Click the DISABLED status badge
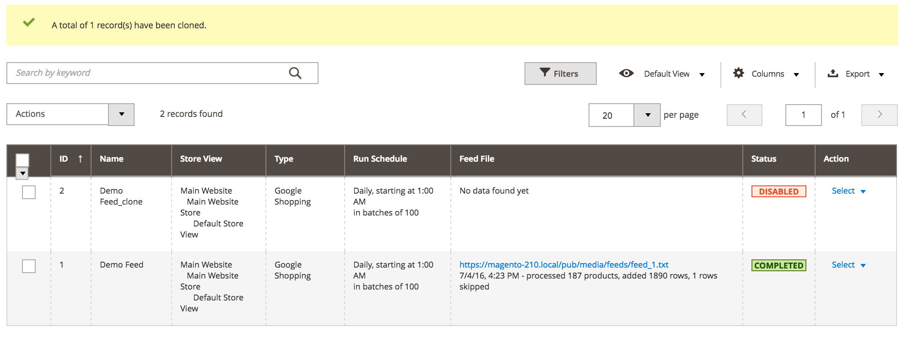908x337 pixels. 778,191
